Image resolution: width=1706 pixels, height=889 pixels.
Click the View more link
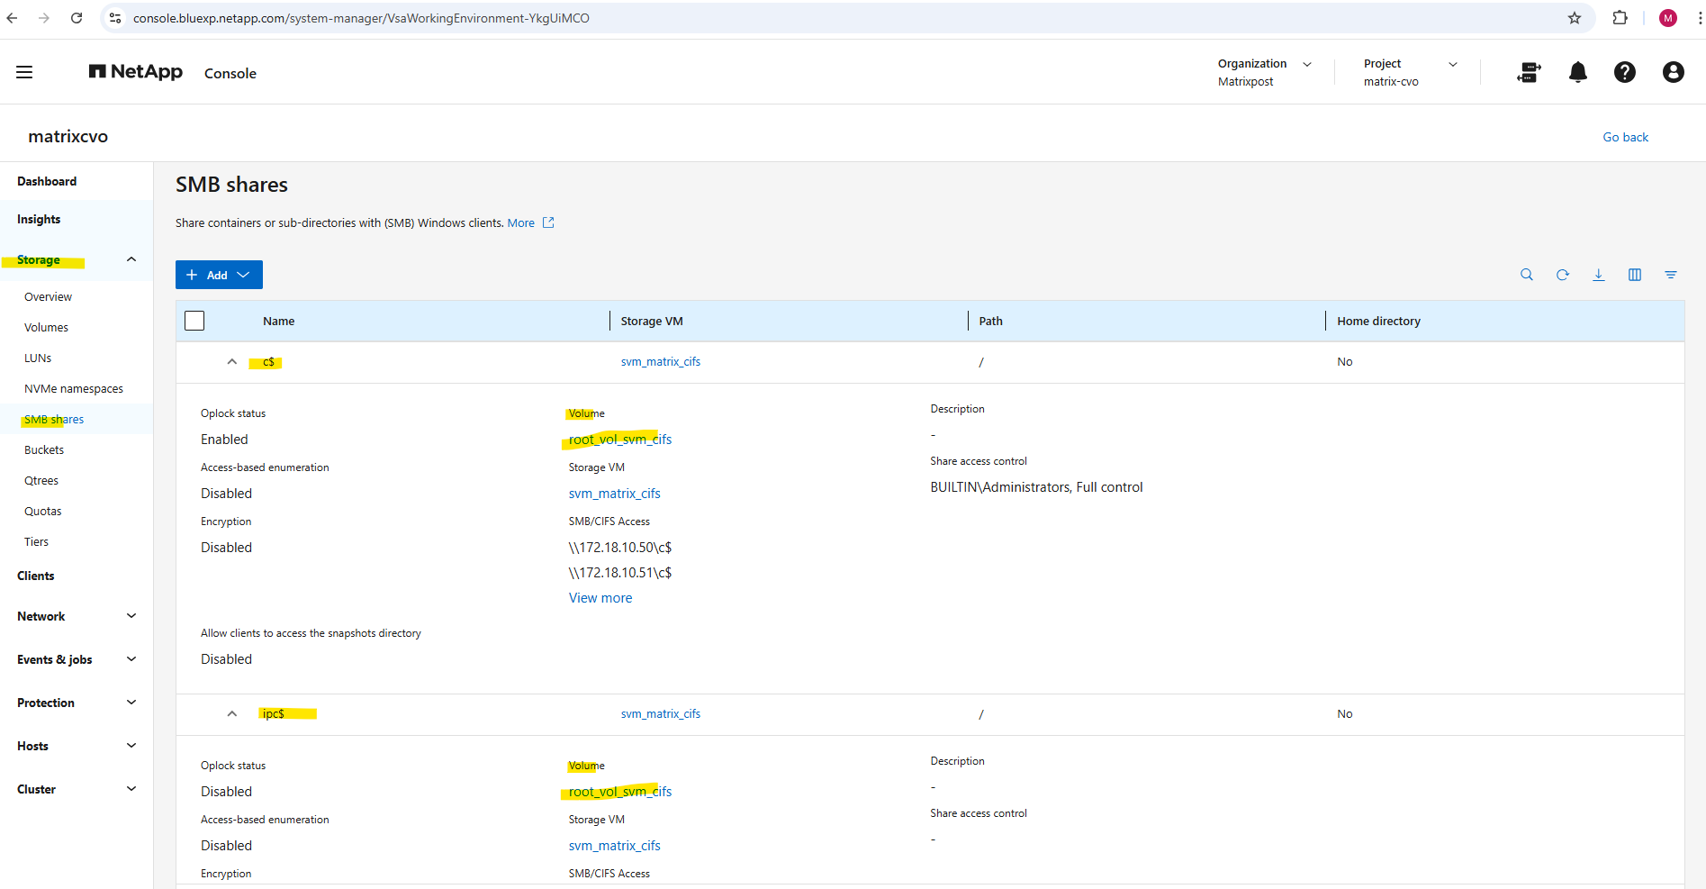click(600, 598)
